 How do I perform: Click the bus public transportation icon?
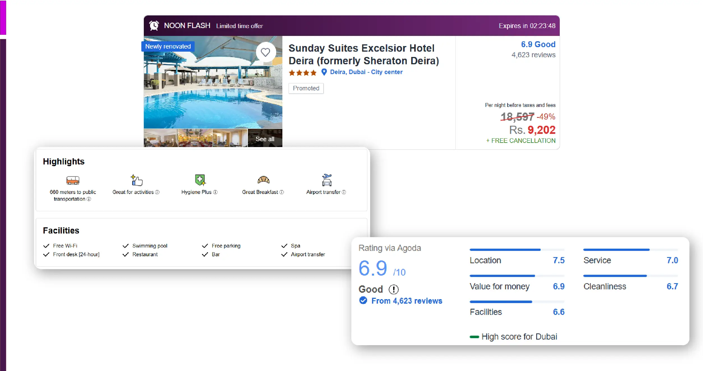click(73, 180)
